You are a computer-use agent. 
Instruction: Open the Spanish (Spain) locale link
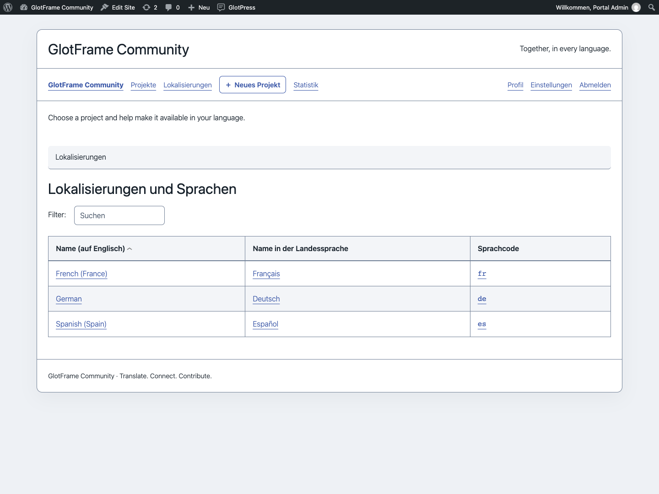81,324
